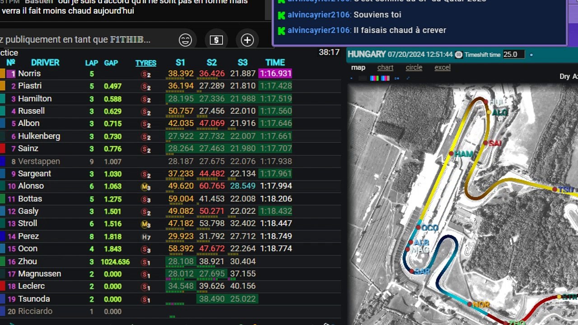
Task: Click the HUNGARY session title
Action: 367,54
